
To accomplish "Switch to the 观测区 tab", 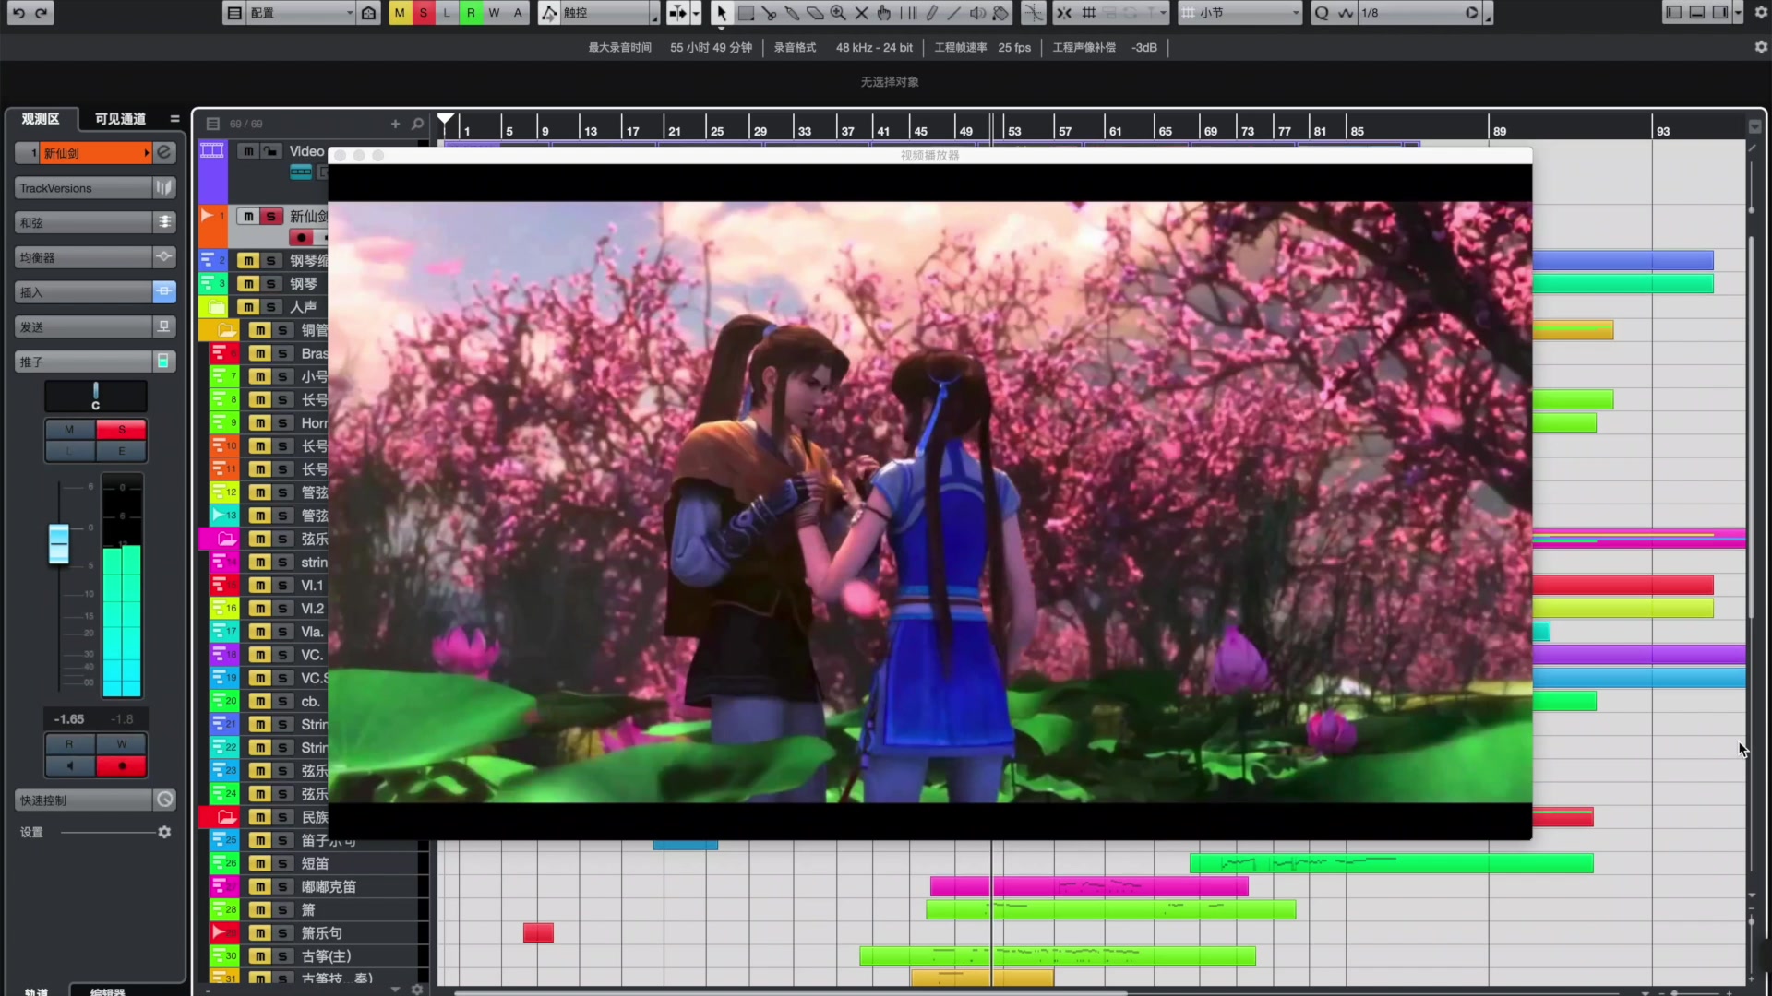I will [41, 119].
